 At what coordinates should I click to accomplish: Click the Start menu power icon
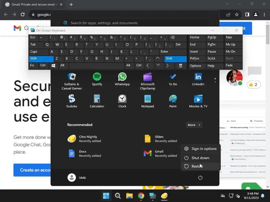[200, 178]
